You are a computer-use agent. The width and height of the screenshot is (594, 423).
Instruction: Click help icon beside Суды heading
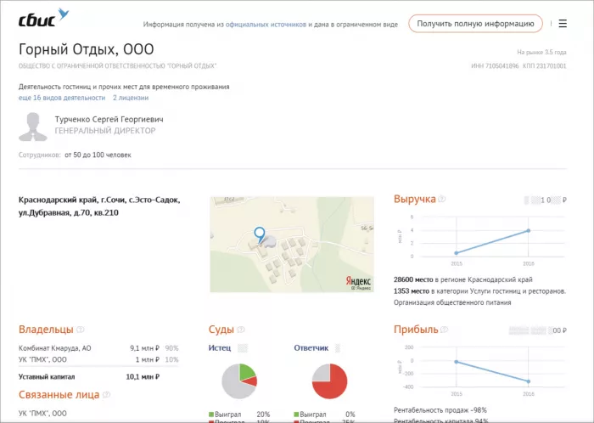pos(241,330)
